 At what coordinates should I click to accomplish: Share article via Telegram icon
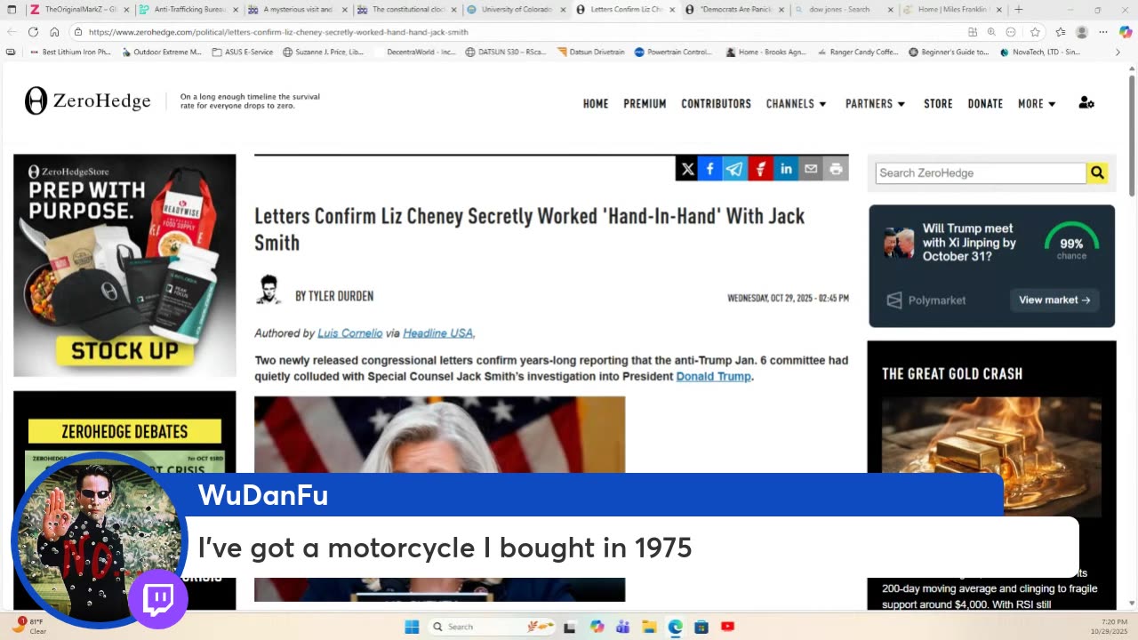[735, 169]
